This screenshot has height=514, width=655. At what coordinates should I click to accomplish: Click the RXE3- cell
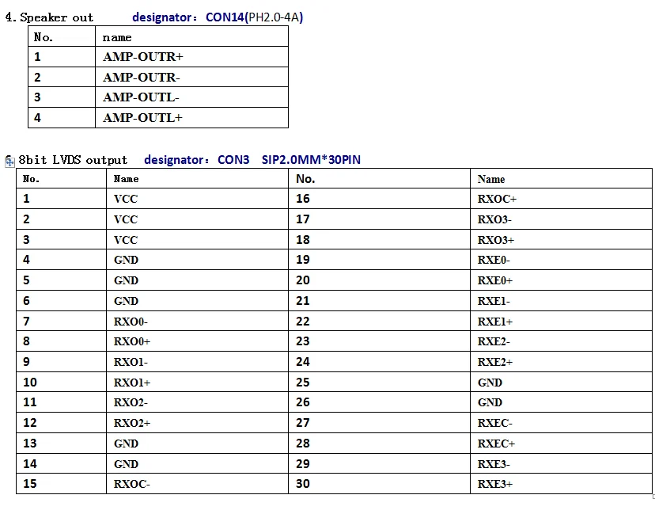pos(561,464)
